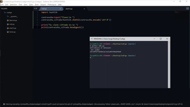Click the UTF-8 encoding in status bar
Image resolution: width=190 pixels, height=107 pixels.
pos(180,104)
